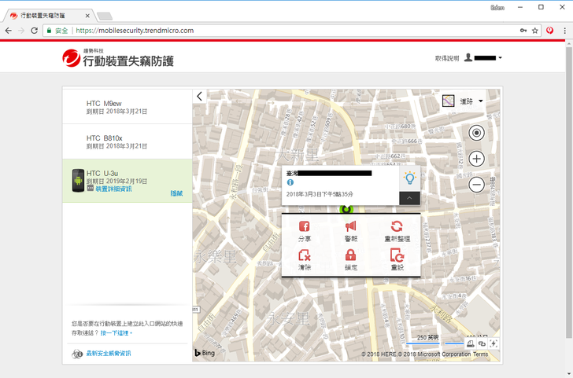Click the lightbulb tips icon
This screenshot has height=378, width=573.
409,178
